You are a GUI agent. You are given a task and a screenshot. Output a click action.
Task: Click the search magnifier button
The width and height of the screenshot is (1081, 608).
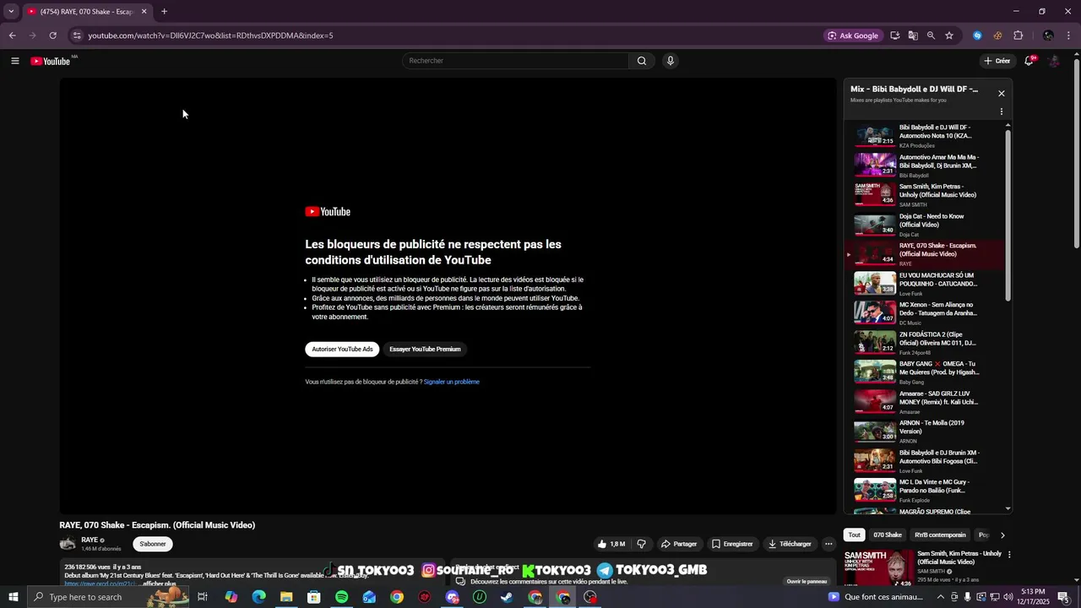coord(642,61)
